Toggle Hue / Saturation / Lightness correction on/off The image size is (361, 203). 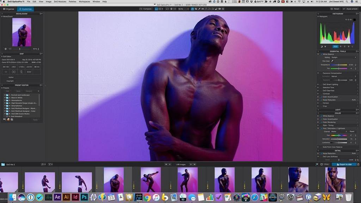click(x=321, y=128)
